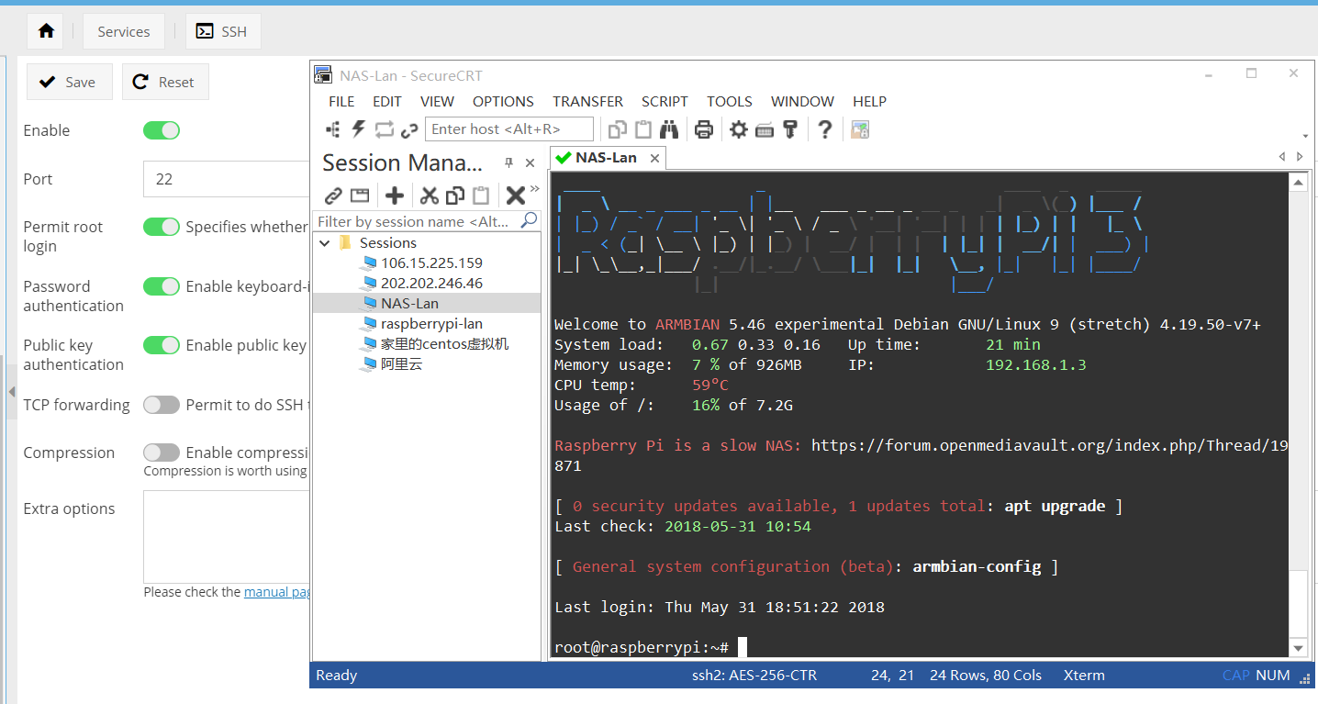
Task: Click the SSH breadcrumb button
Action: tap(223, 31)
